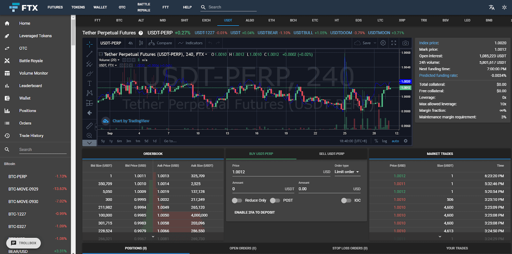Open the STOP LOSS ORDERS (0) tab
Viewport: 512px width, 254px height.
350,248
